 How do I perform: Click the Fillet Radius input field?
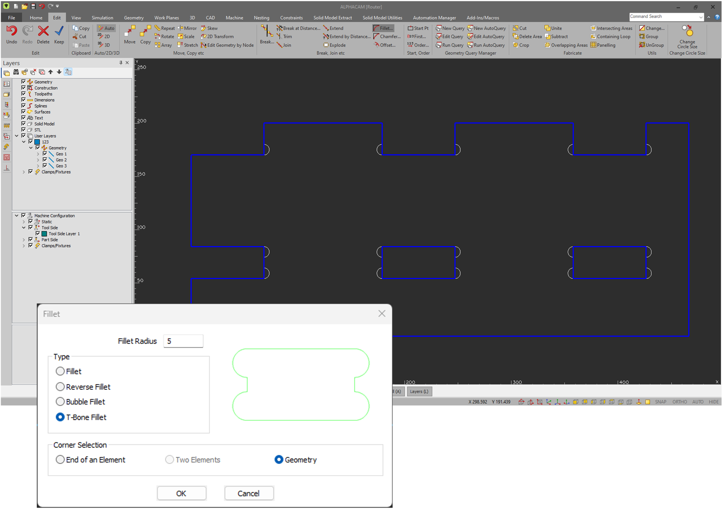click(x=183, y=341)
